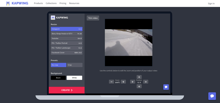
Task: Click the Kapwing cat logo in header
Action: (x=8, y=3)
